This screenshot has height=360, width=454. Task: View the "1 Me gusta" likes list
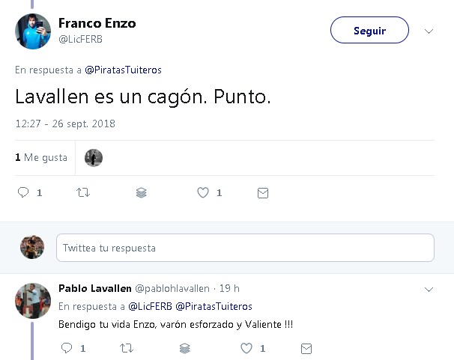click(41, 158)
